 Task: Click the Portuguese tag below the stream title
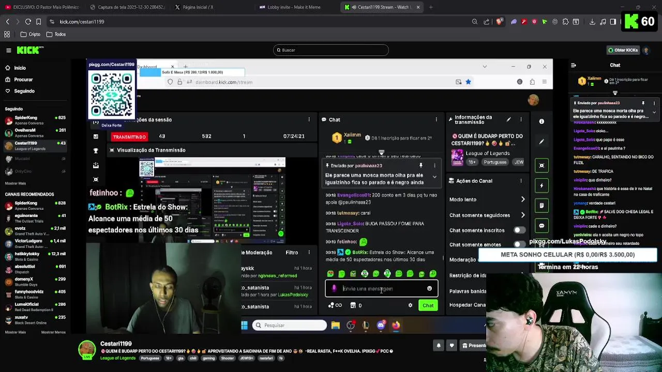tap(150, 358)
